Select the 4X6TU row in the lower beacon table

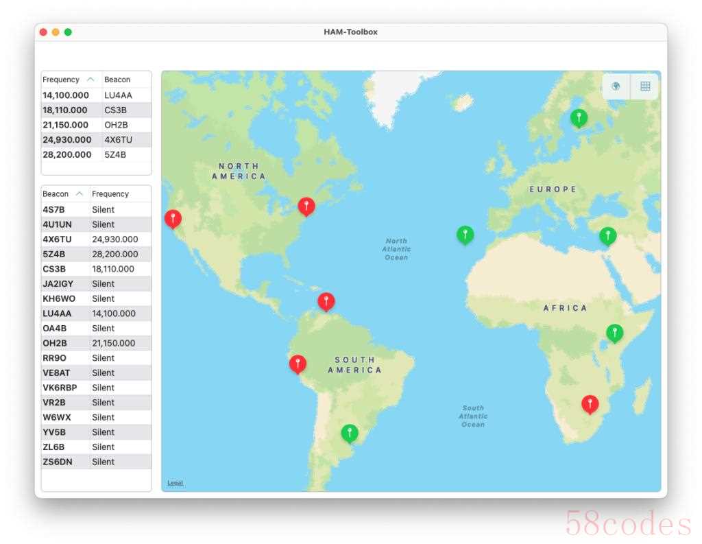[x=96, y=239]
